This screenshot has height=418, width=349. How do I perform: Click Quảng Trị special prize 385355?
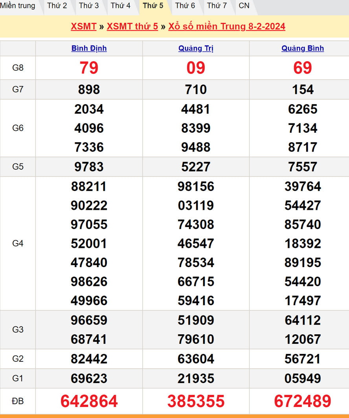pyautogui.click(x=196, y=401)
